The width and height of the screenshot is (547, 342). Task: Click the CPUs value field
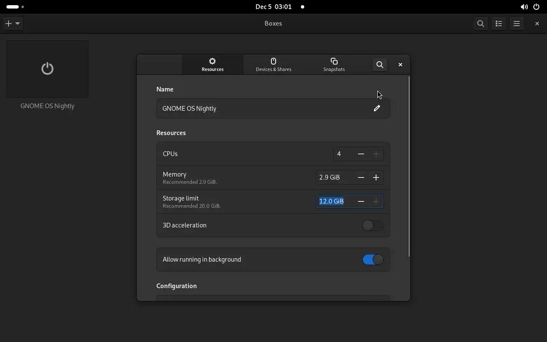coord(344,154)
